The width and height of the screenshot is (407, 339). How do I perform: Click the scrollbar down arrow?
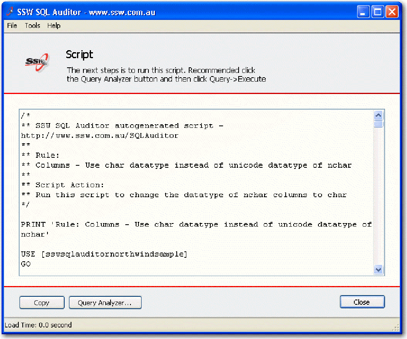point(378,270)
